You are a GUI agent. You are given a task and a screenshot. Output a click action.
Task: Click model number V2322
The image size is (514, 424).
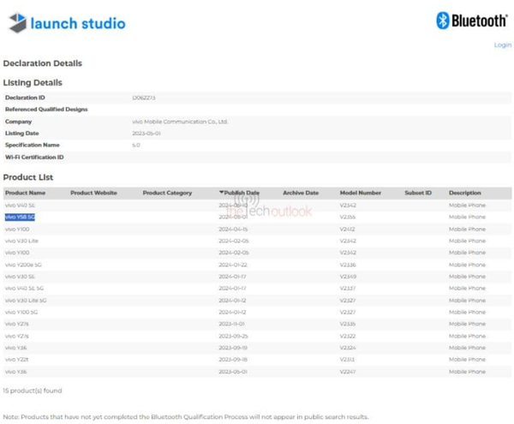[x=348, y=336]
